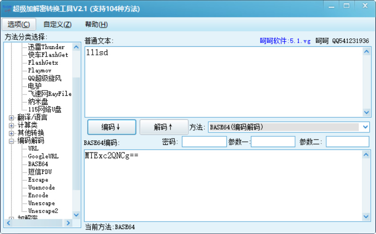Select 纳米盘 in the method tree
Image resolution: width=376 pixels, height=234 pixels.
(x=38, y=101)
